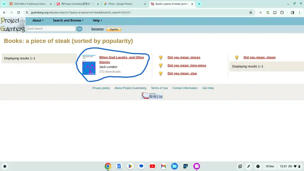Open the stylus tools pen icon
The width and height of the screenshot is (304, 171).
[249, 166]
